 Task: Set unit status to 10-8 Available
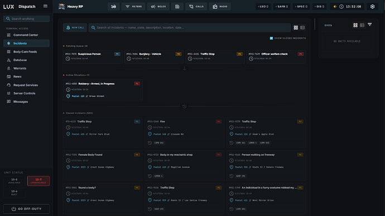tap(15, 181)
